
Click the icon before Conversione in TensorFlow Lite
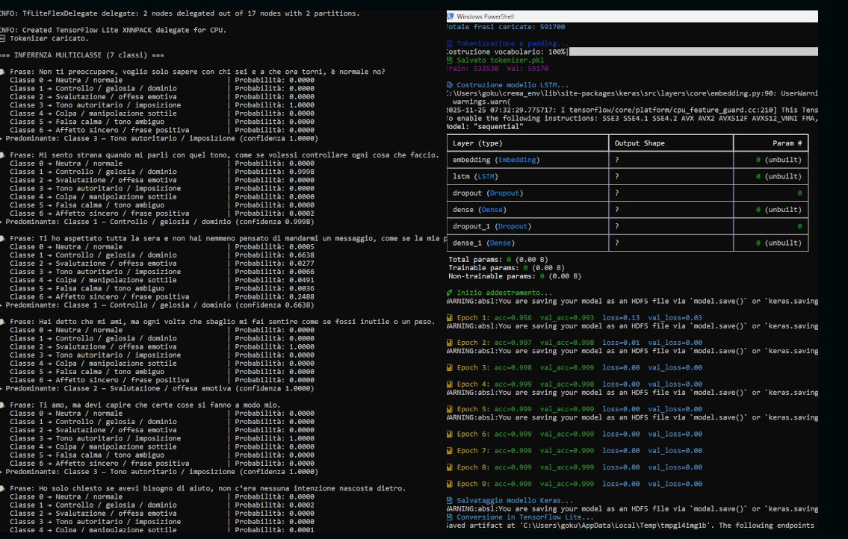[448, 517]
